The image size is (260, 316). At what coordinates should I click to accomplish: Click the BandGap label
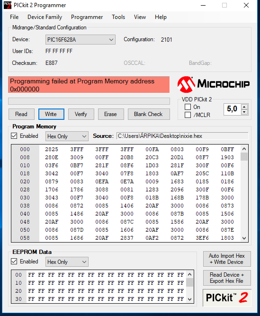tap(200, 63)
